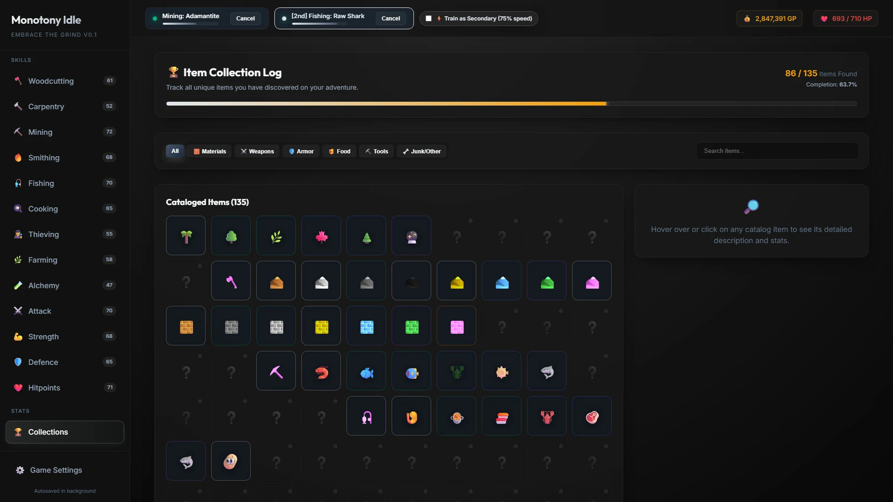The image size is (893, 502).
Task: Open the Hitpoints skill
Action: [65, 388]
